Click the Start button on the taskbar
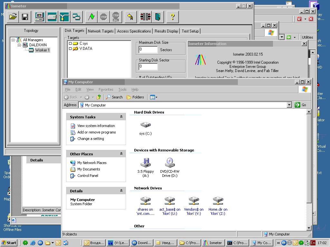Image resolution: width=330 pixels, height=247 pixels. click(x=9, y=243)
